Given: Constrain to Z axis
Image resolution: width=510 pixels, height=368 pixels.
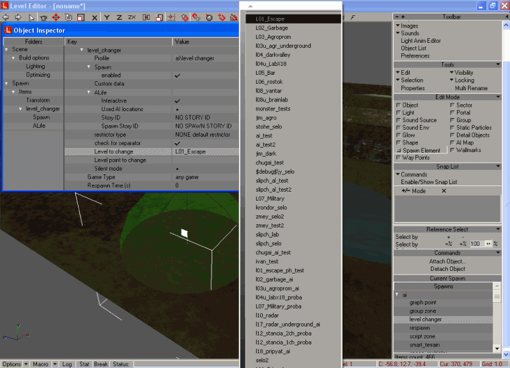Looking at the screenshot, I should tap(120, 17).
